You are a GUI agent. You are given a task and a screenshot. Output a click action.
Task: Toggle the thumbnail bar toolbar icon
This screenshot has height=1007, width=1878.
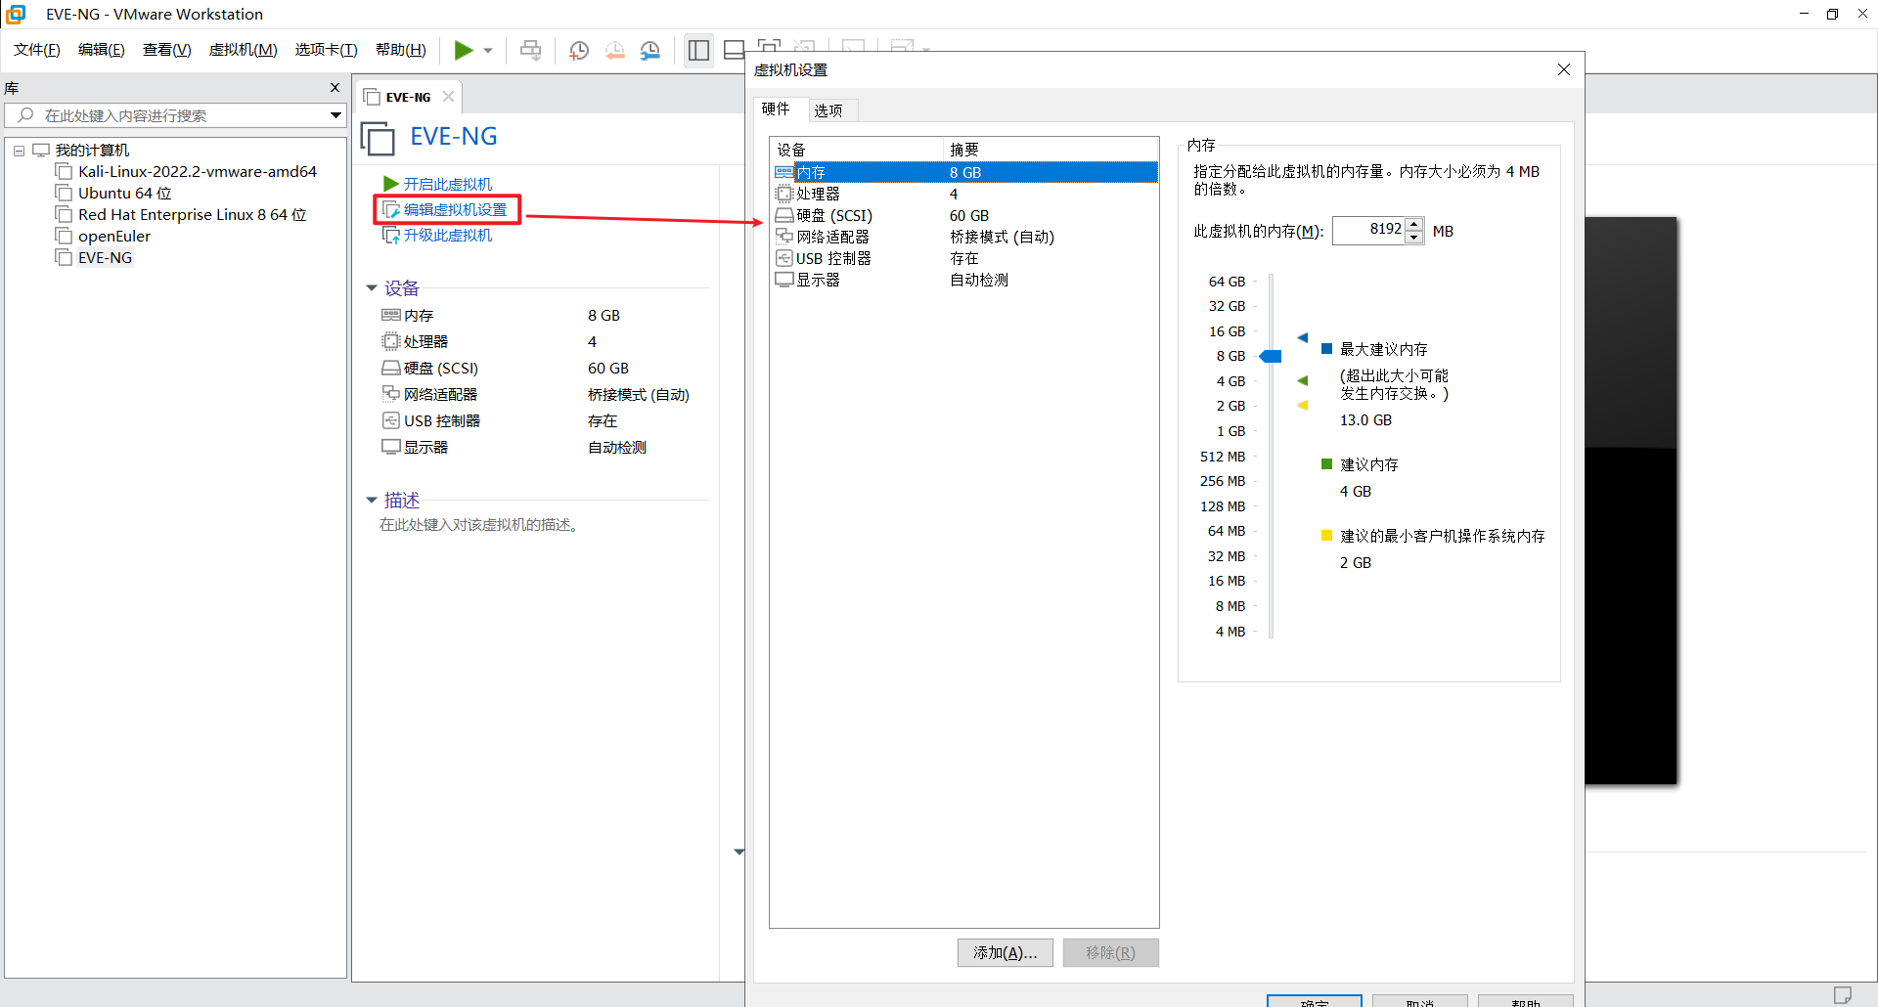734,50
